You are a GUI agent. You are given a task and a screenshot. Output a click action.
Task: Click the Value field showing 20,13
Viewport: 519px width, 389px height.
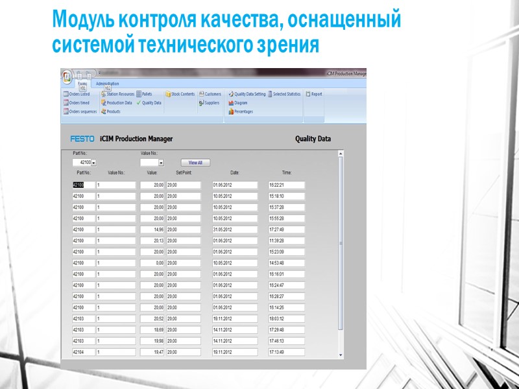[x=152, y=241]
